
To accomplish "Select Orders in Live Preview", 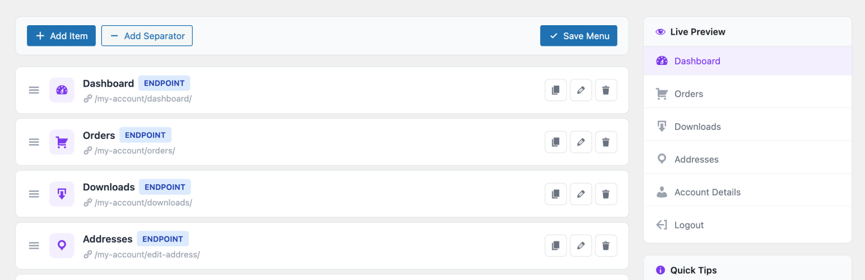I will 689,94.
